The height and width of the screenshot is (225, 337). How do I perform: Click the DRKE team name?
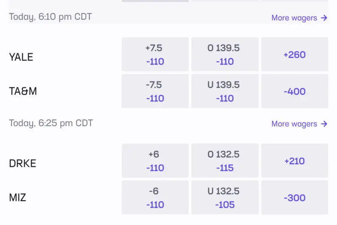coord(22,163)
